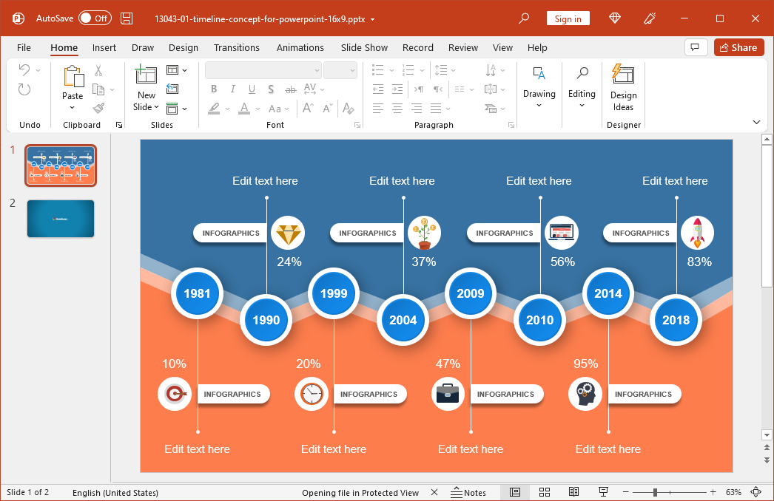Viewport: 774px width, 501px height.
Task: Click the Save floppy disk icon
Action: pyautogui.click(x=127, y=18)
